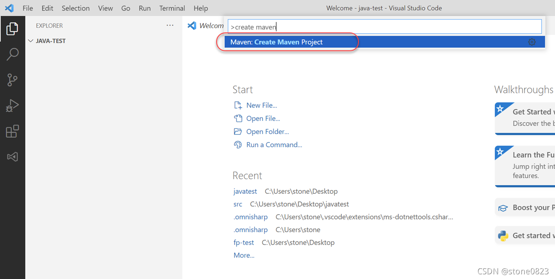Click the EXPLORER panel title
Screen dimensions: 555x279
[50, 26]
